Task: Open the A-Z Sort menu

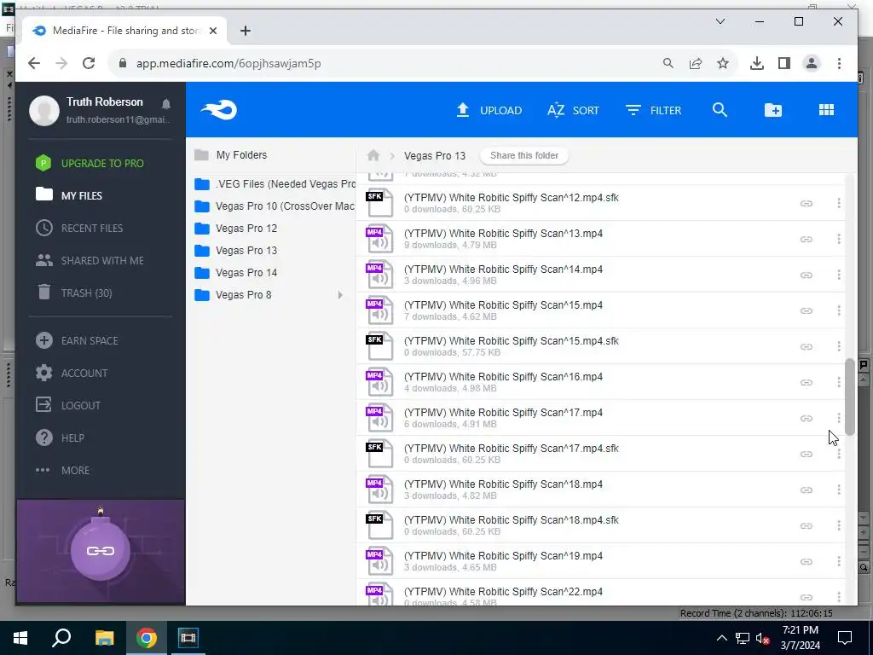Action: 573,110
